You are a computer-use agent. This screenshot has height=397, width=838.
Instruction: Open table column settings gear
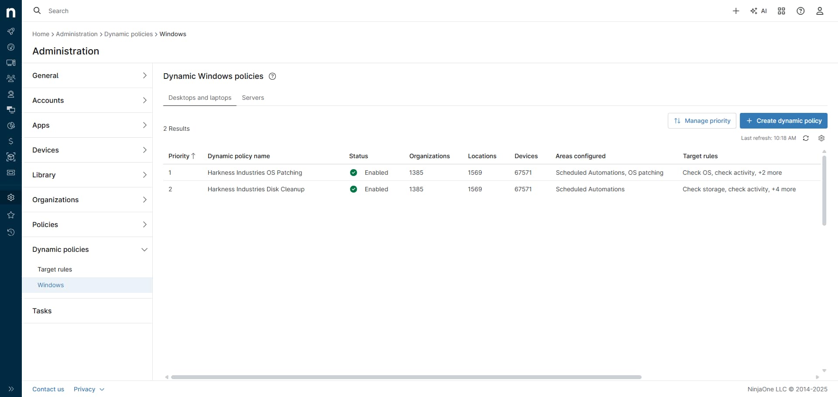click(x=822, y=138)
